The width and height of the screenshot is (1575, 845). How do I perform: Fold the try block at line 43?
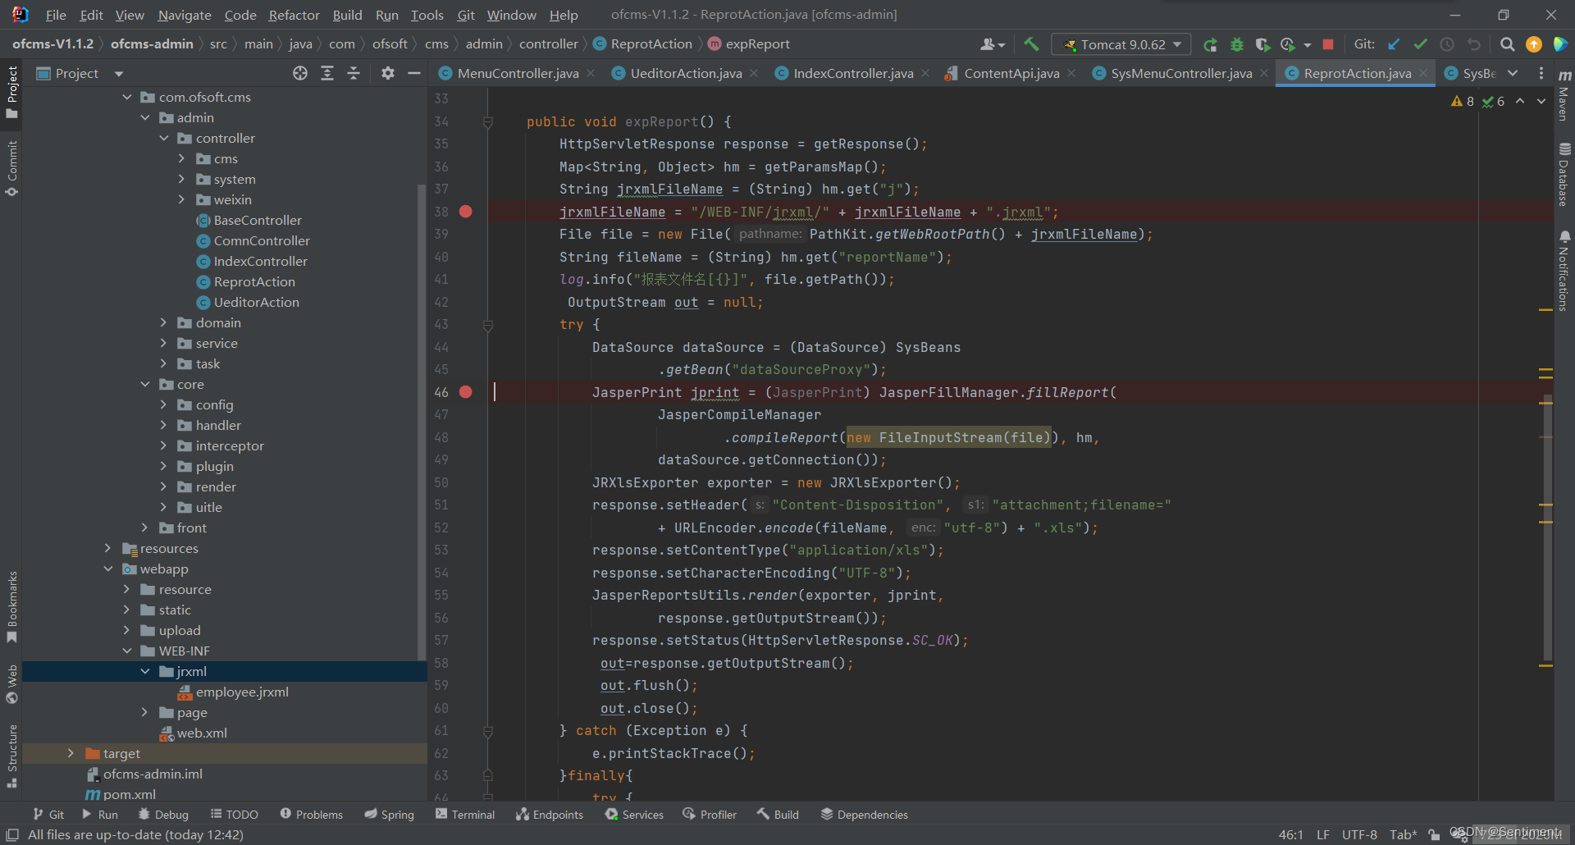pos(488,325)
